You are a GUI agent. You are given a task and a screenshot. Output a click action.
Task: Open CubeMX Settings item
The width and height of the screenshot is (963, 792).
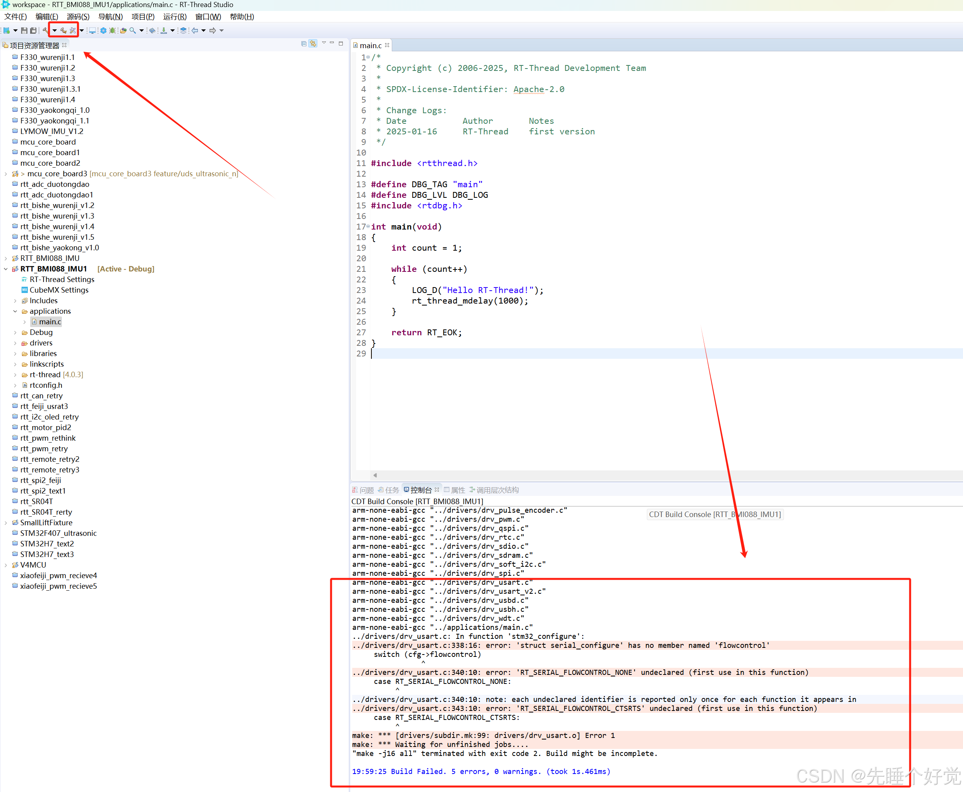coord(59,290)
